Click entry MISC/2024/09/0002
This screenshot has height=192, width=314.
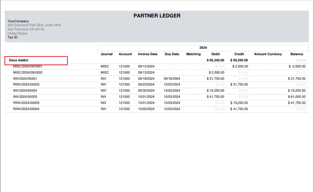pos(28,73)
